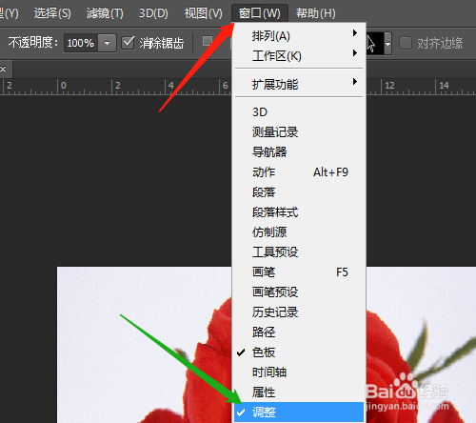Image resolution: width=476 pixels, height=423 pixels.
Task: Open the 选择(S) menu
Action: click(52, 13)
